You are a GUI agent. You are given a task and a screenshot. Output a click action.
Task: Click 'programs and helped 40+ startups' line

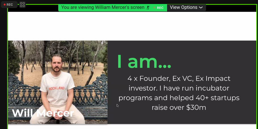tap(179, 98)
